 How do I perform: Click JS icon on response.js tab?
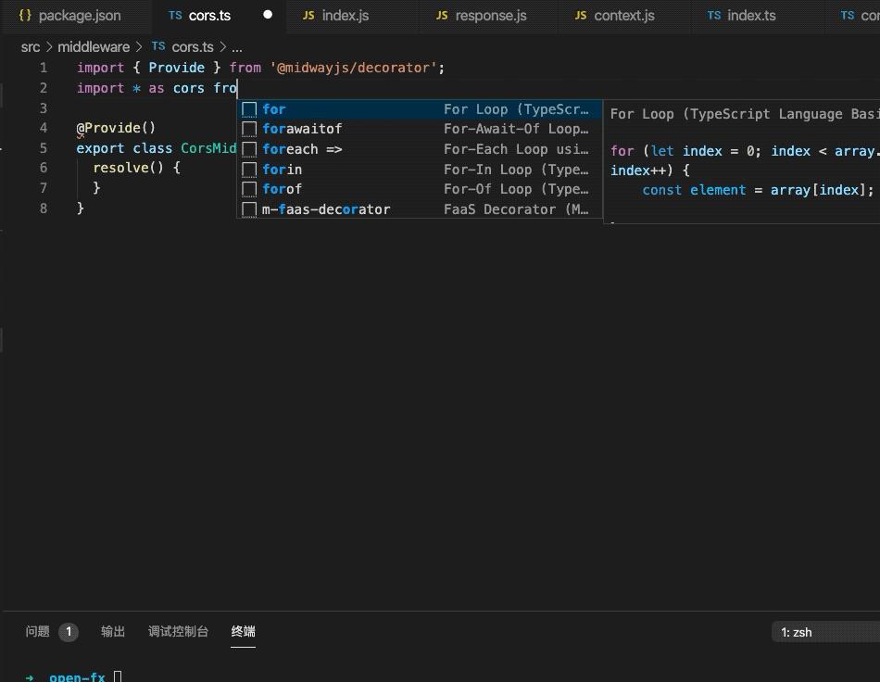(442, 16)
